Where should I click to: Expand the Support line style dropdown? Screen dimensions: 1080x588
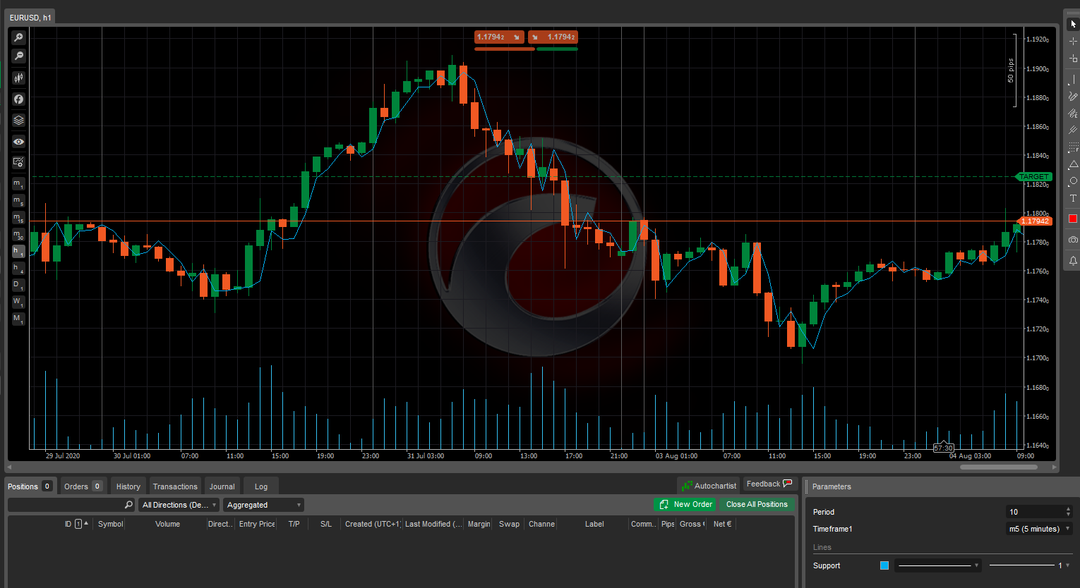[938, 565]
